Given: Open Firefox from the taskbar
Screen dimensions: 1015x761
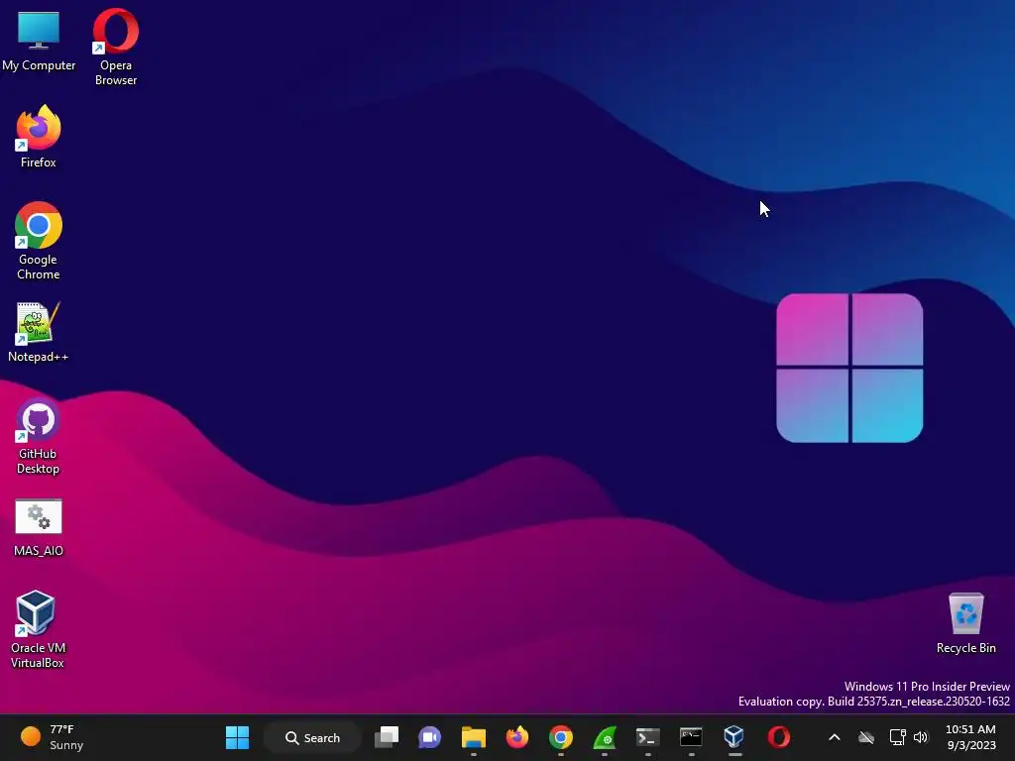Looking at the screenshot, I should point(516,737).
